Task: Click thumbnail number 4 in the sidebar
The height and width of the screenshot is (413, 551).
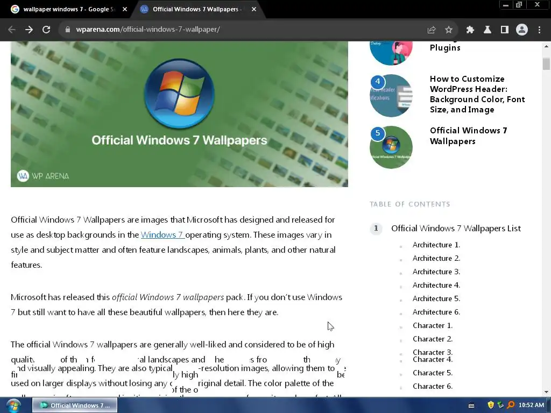Action: 391,96
